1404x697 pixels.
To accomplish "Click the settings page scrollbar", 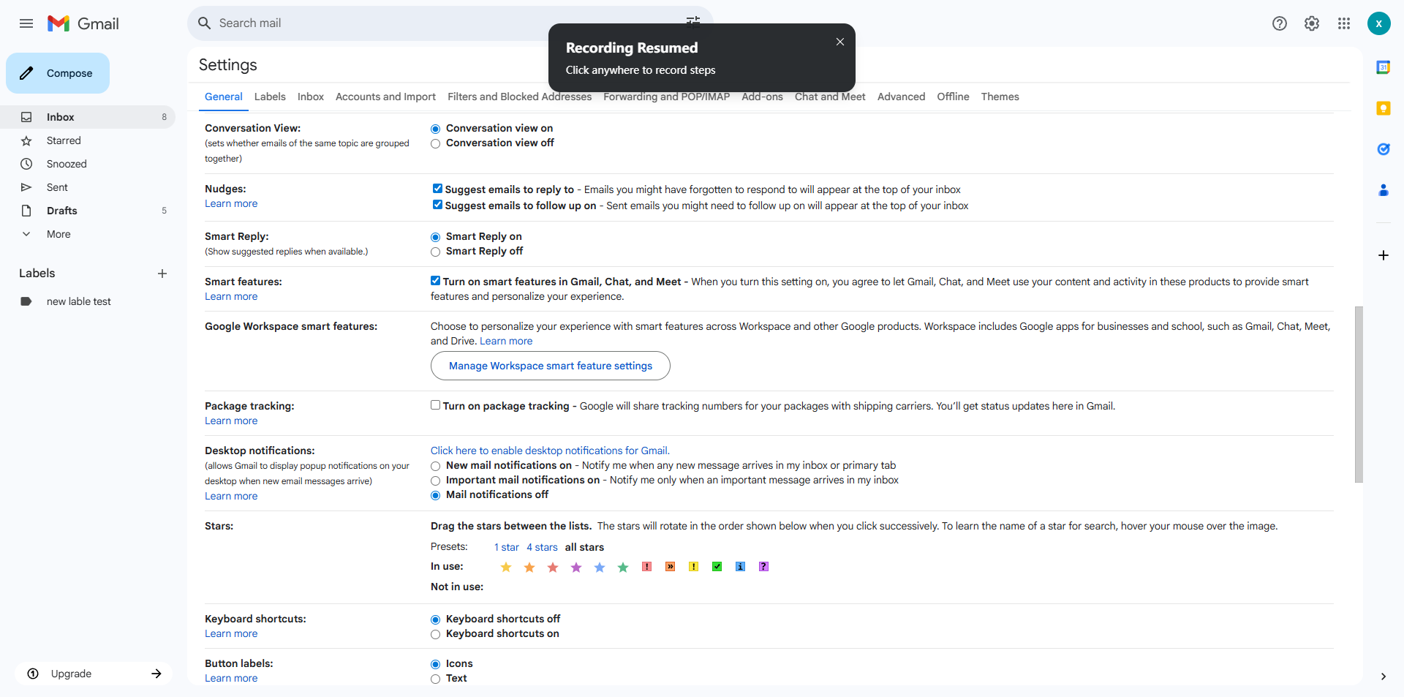I will [1359, 395].
